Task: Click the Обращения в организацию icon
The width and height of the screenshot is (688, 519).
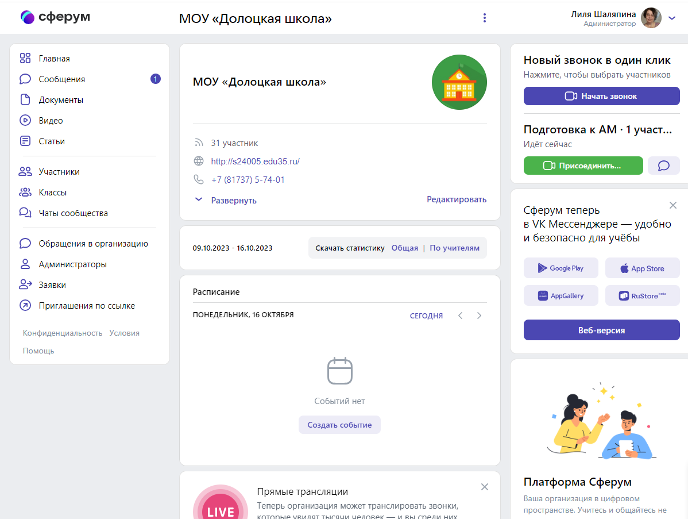Action: (25, 244)
